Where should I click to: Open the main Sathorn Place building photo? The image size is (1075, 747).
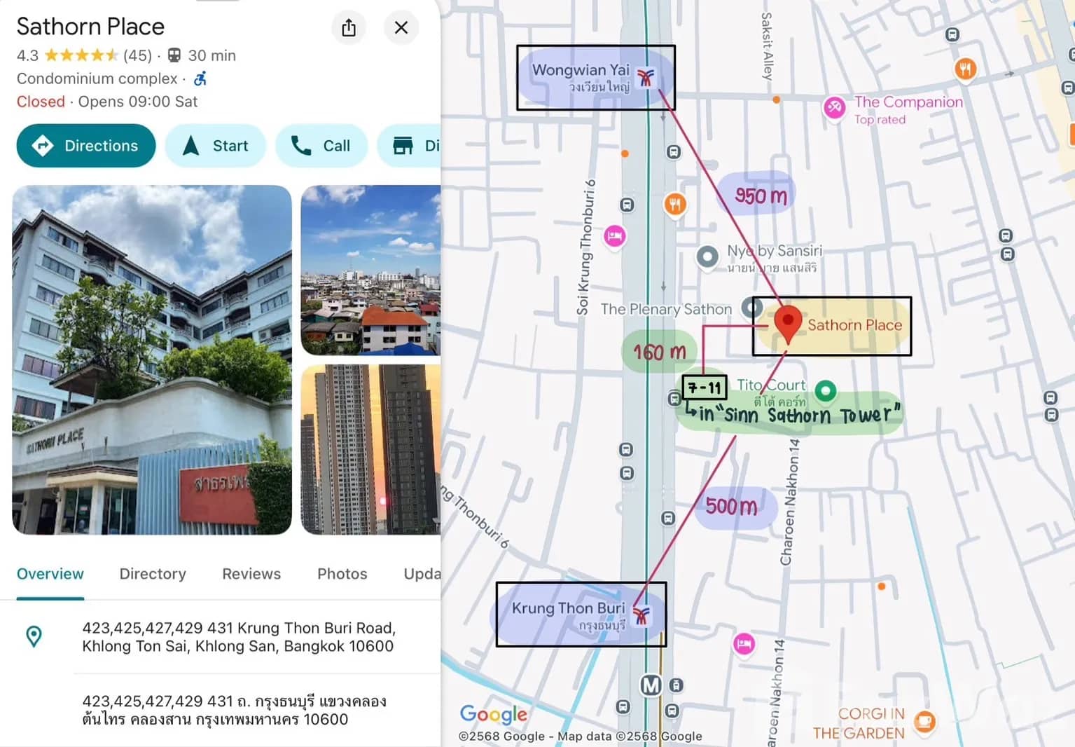coord(152,359)
